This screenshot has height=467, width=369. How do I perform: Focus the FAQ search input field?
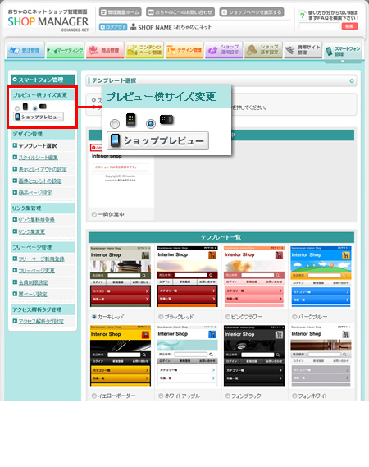click(319, 26)
